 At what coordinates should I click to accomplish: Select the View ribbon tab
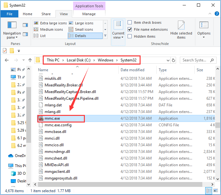[x=64, y=14]
